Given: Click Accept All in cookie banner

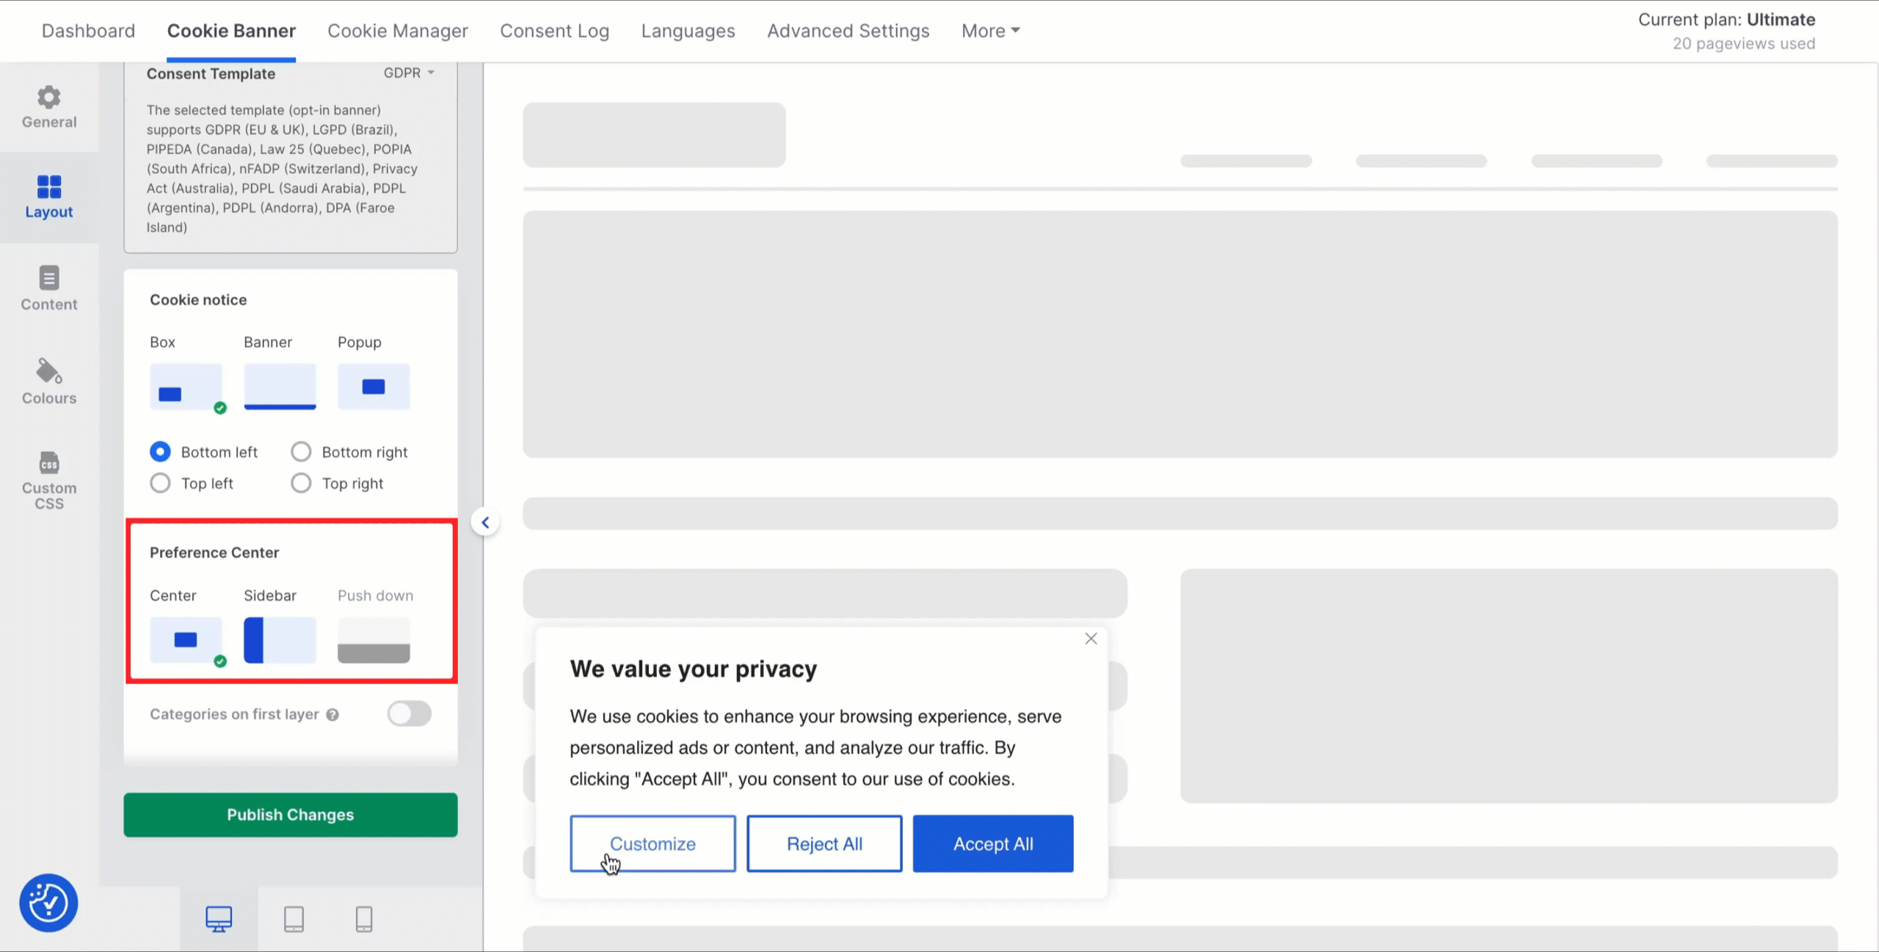Looking at the screenshot, I should (x=992, y=843).
